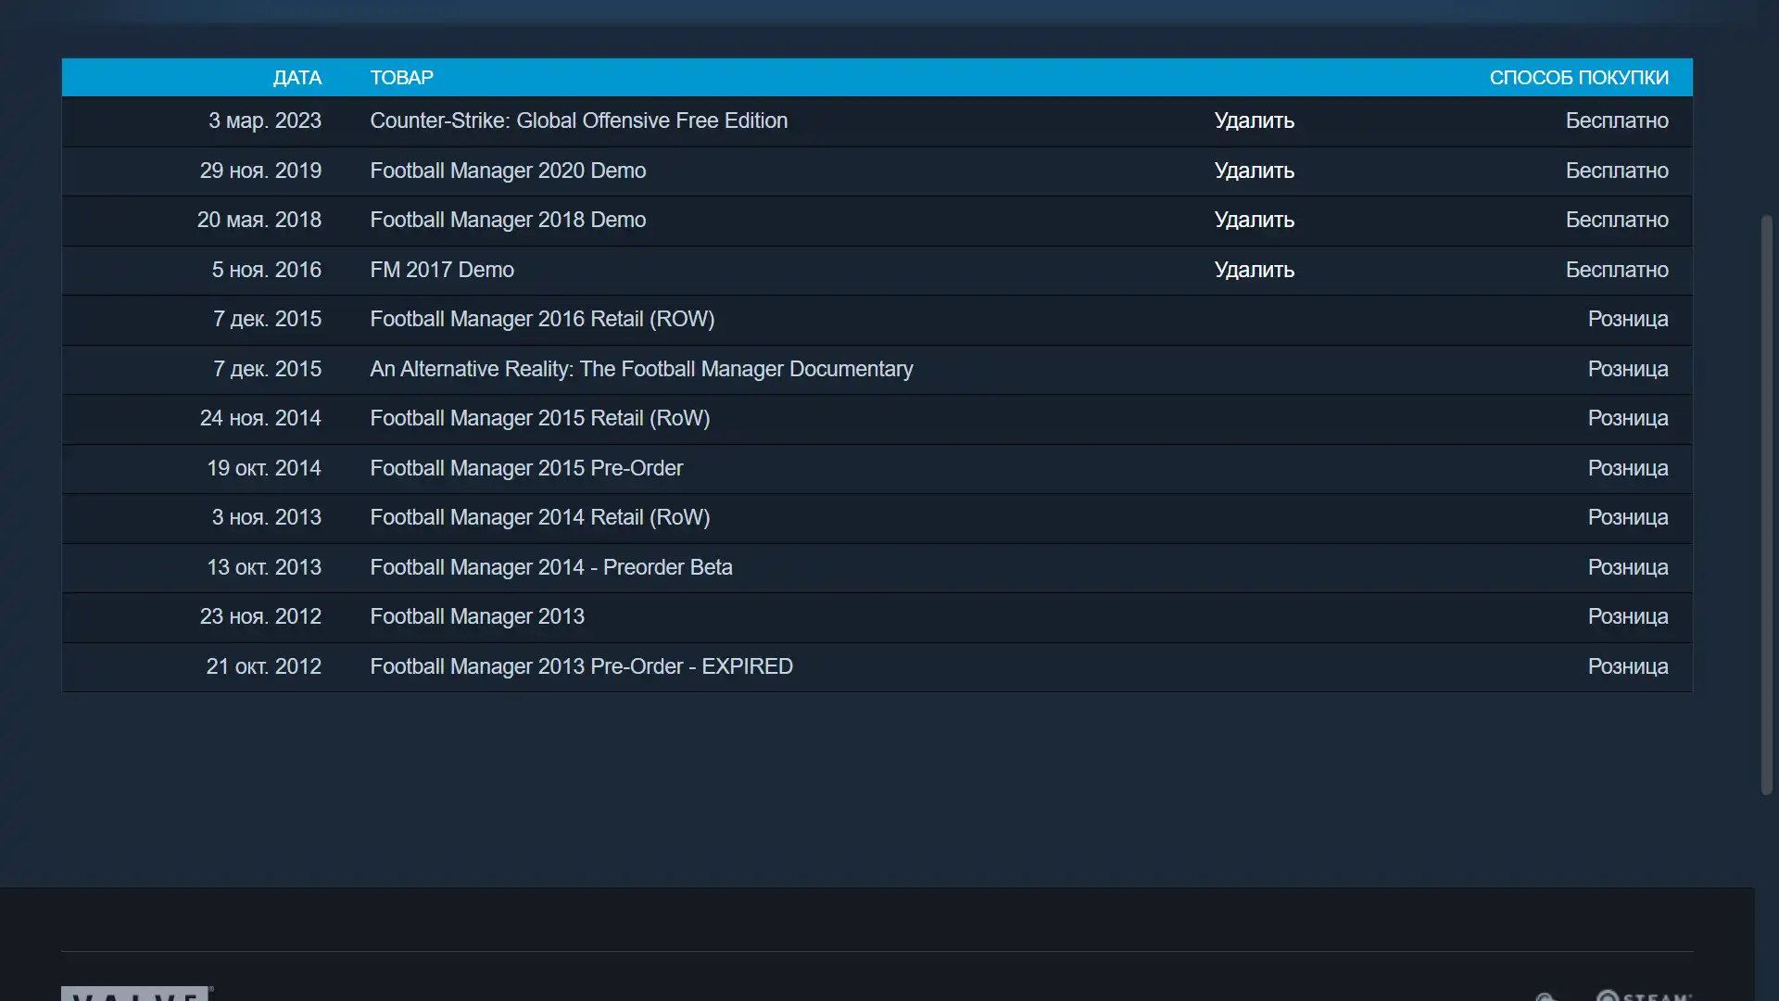Screen dimensions: 1779x1001
Task: Click Football Manager 2014 - Preorder Beta entry
Action: (551, 567)
